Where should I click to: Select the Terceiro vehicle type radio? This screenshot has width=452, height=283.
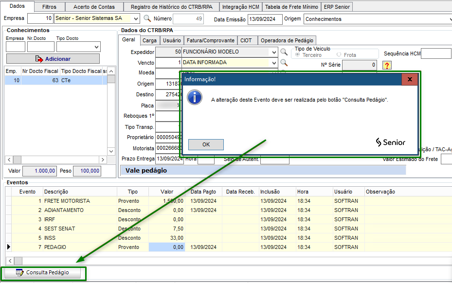[x=298, y=55]
